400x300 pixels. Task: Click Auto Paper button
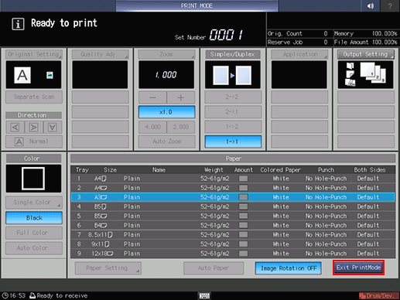click(x=214, y=268)
